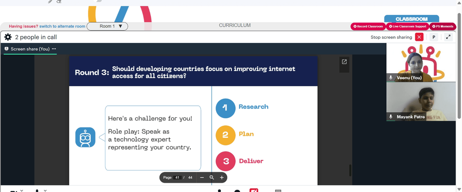Click the page scrollbar down arrow

point(459,188)
